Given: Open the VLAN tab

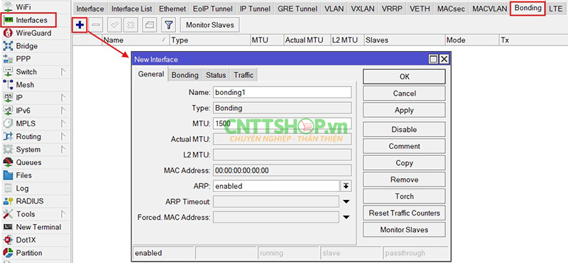Looking at the screenshot, I should pos(334,9).
